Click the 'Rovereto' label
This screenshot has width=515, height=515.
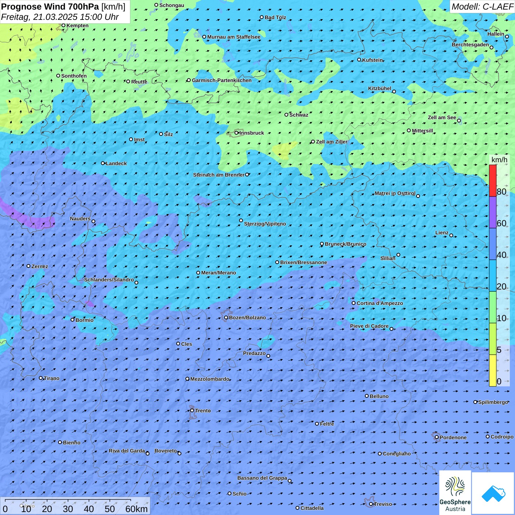click(166, 451)
